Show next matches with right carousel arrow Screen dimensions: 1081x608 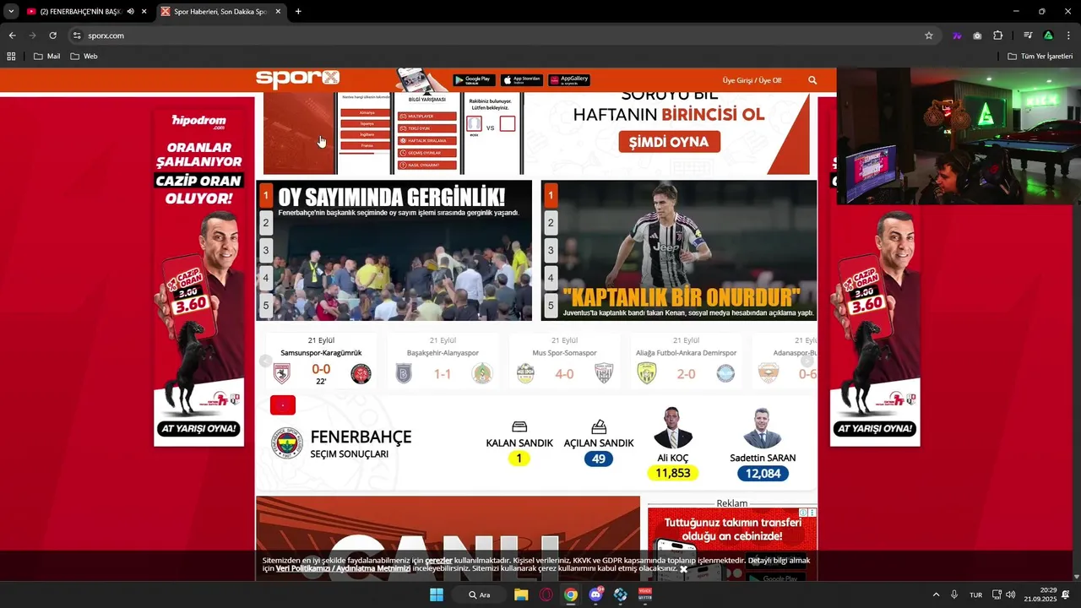tap(807, 361)
